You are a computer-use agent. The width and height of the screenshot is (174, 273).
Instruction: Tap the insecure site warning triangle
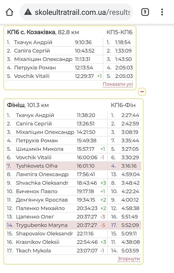(x=28, y=12)
